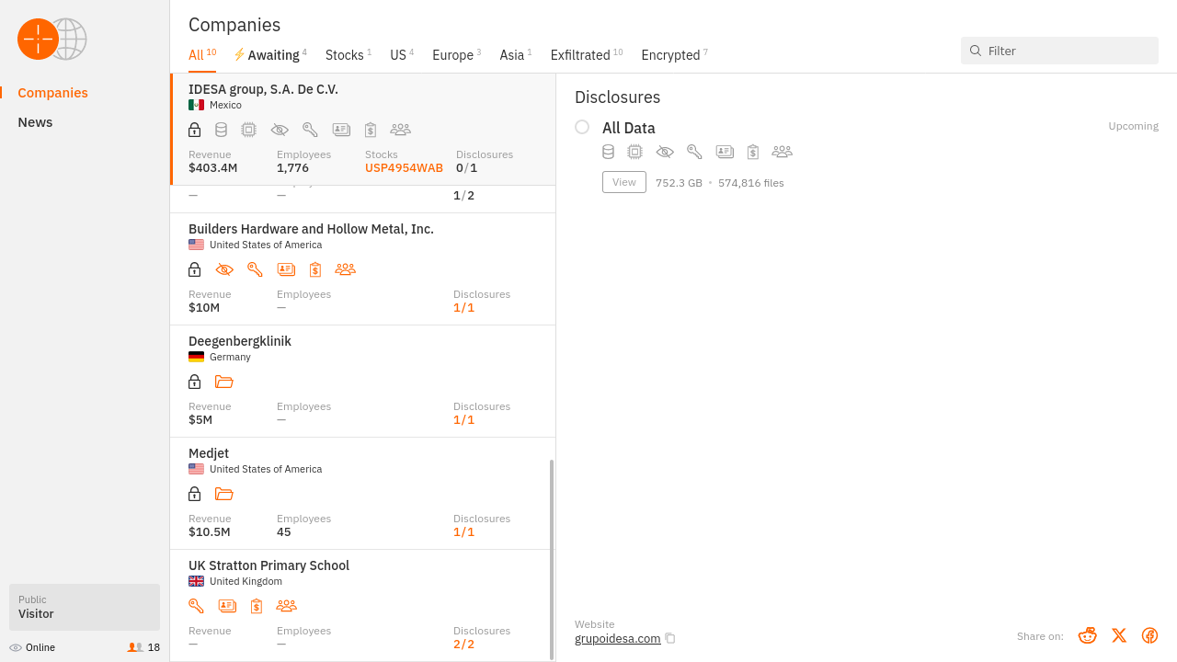Share on Reddit icon

pos(1087,635)
